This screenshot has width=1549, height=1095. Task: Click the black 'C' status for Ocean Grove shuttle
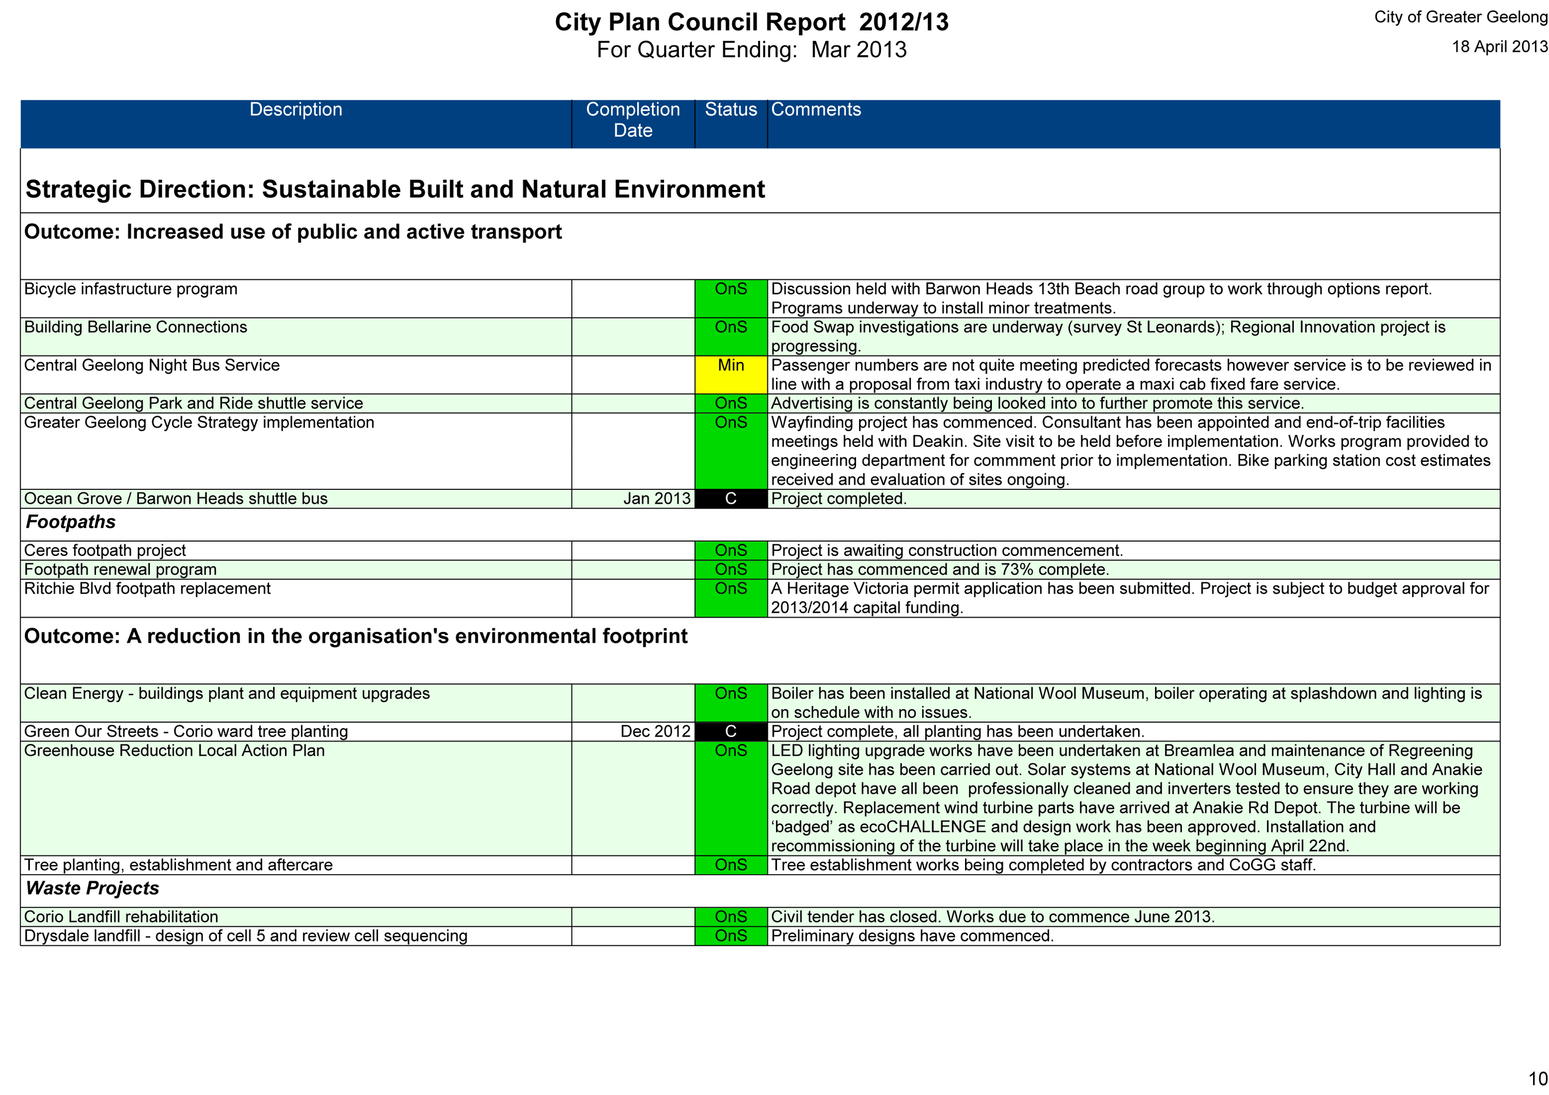[x=731, y=499]
